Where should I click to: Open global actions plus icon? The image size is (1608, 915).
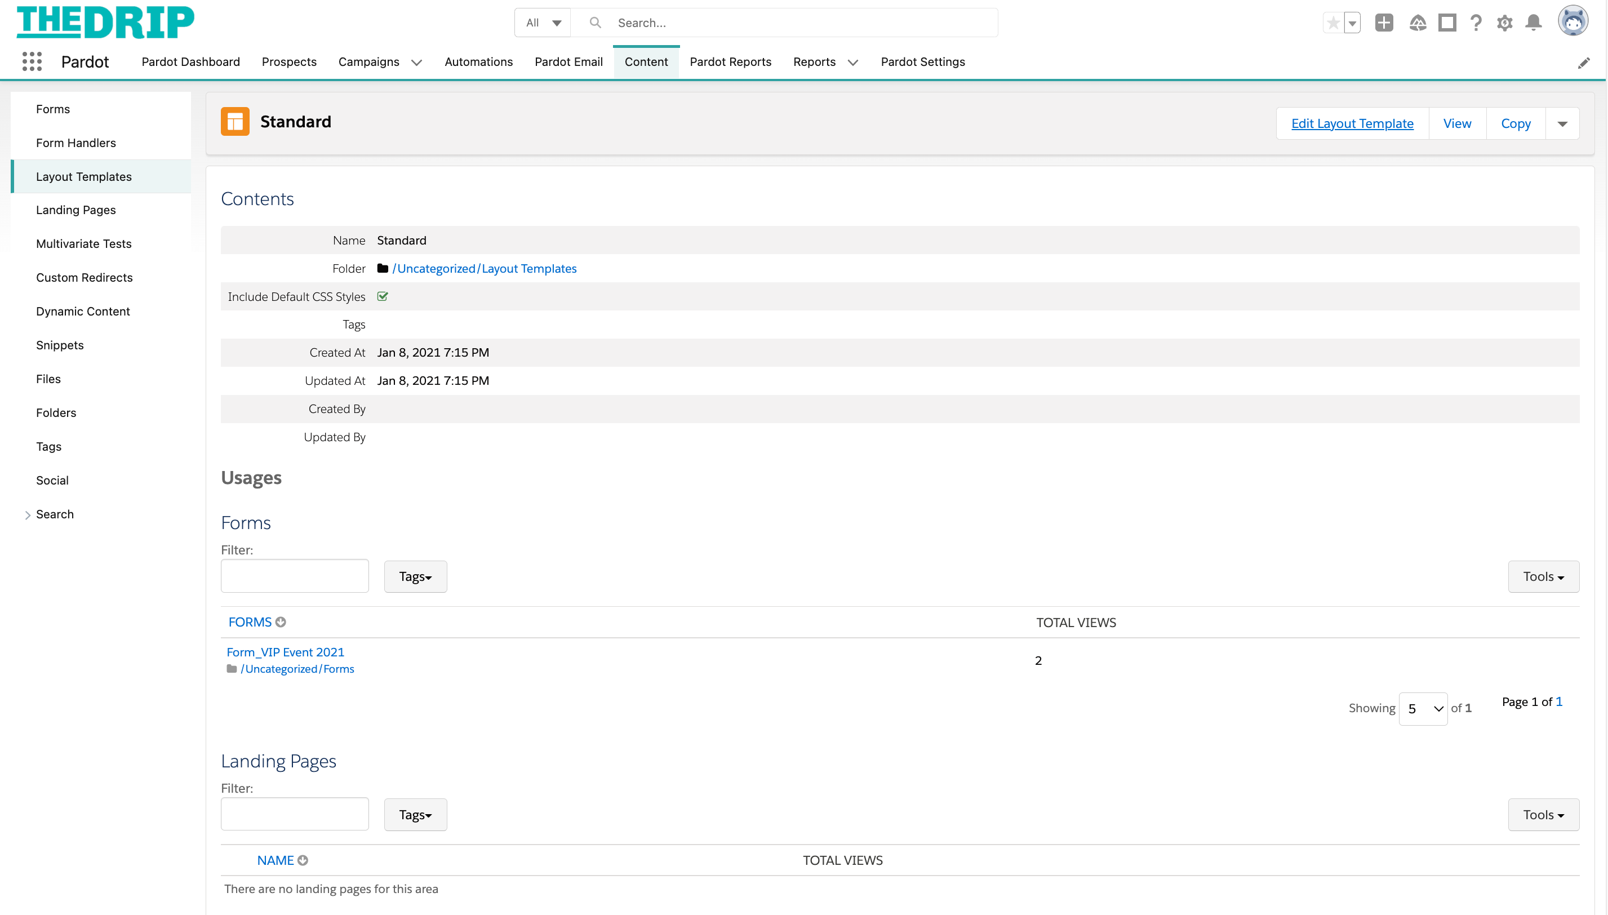1384,23
